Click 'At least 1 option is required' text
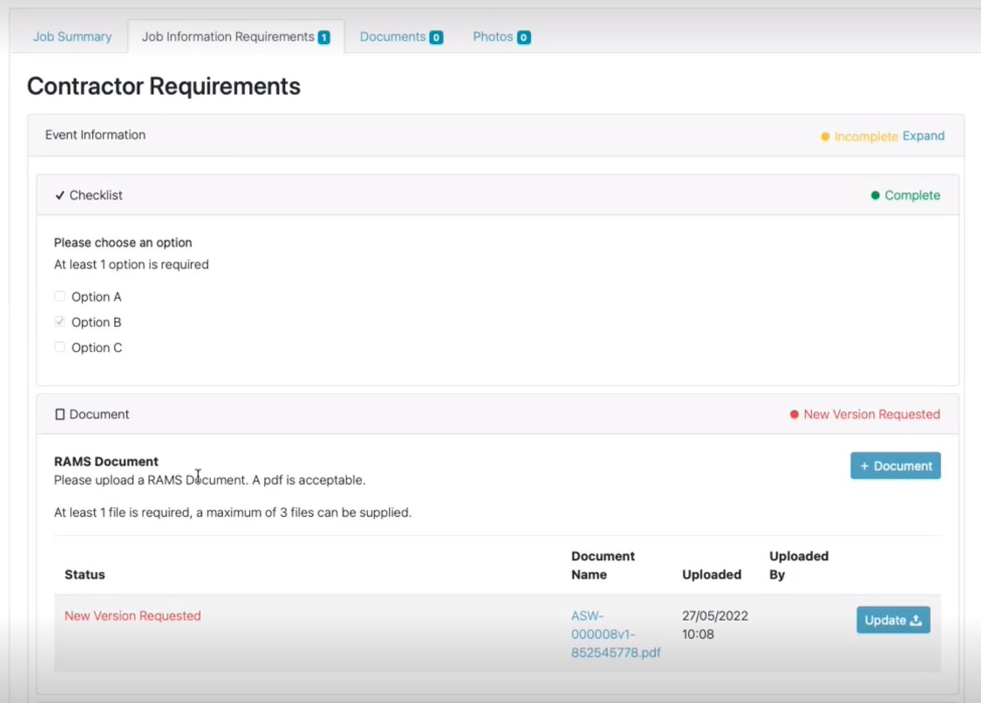981x703 pixels. click(131, 265)
